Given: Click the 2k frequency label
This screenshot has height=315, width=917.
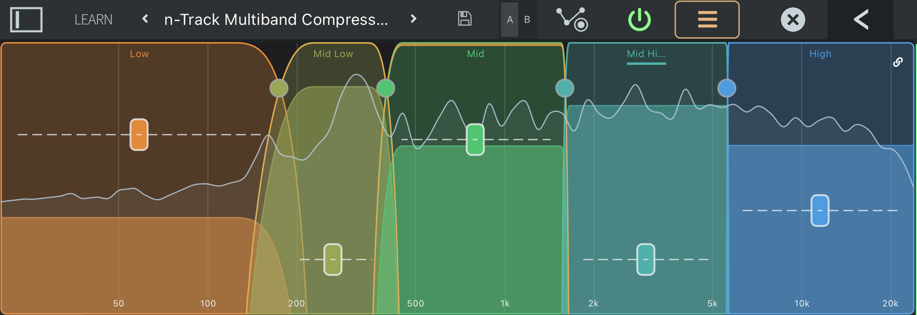Looking at the screenshot, I should click(x=593, y=304).
